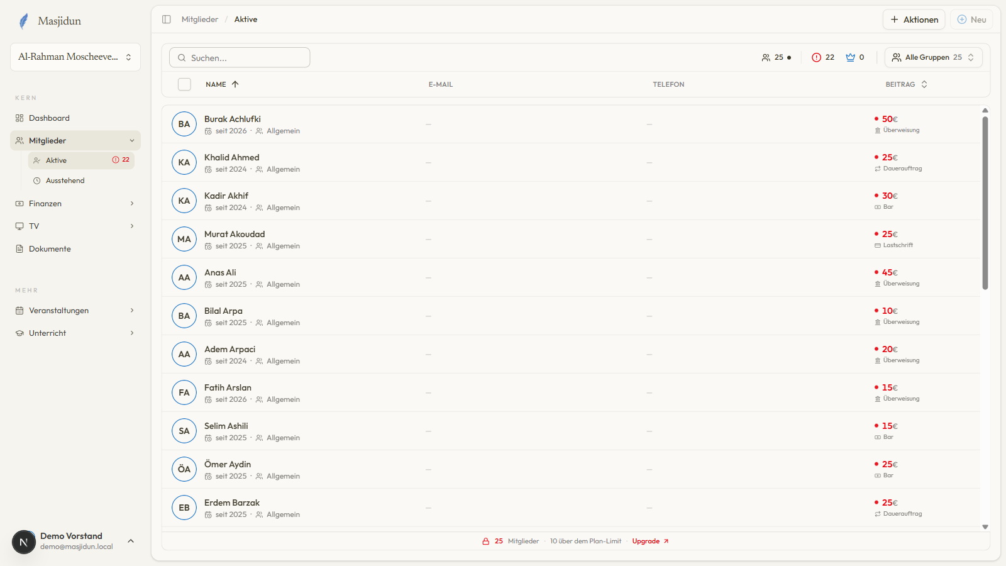Tick the select-all checkbox in table header
Screen dimensions: 1006x566
[x=184, y=84]
